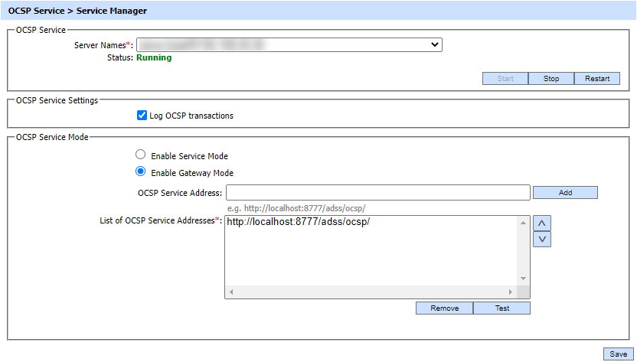Click the address list's scroll-up arrow
The height and width of the screenshot is (362, 637).
524,222
